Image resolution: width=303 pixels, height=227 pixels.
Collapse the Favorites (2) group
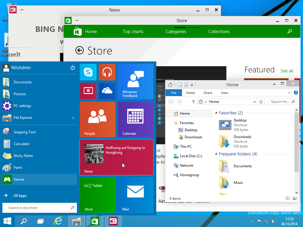tap(216, 113)
